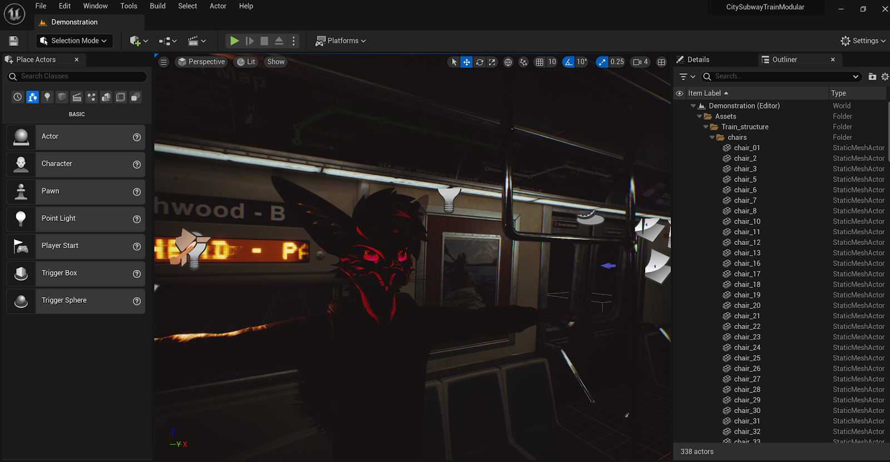
Task: Select the Volumes category icon
Action: [121, 97]
